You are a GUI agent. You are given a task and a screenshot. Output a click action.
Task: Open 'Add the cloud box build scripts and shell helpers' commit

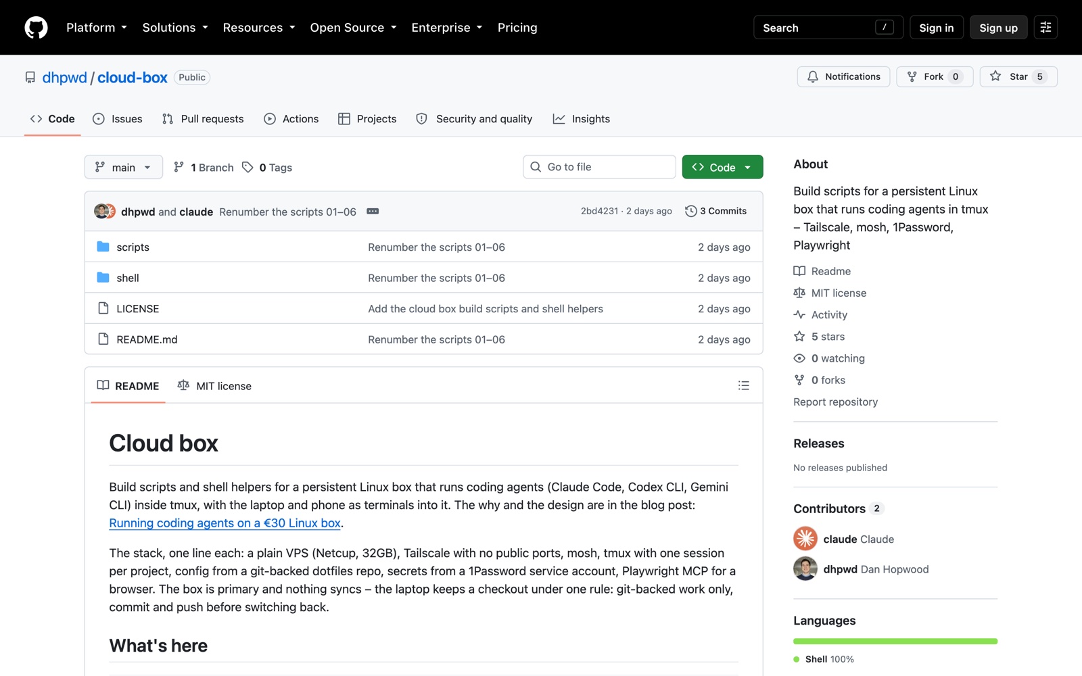(x=486, y=309)
